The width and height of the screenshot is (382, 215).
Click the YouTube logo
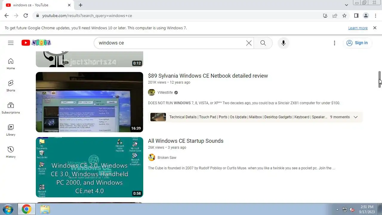pos(36,43)
